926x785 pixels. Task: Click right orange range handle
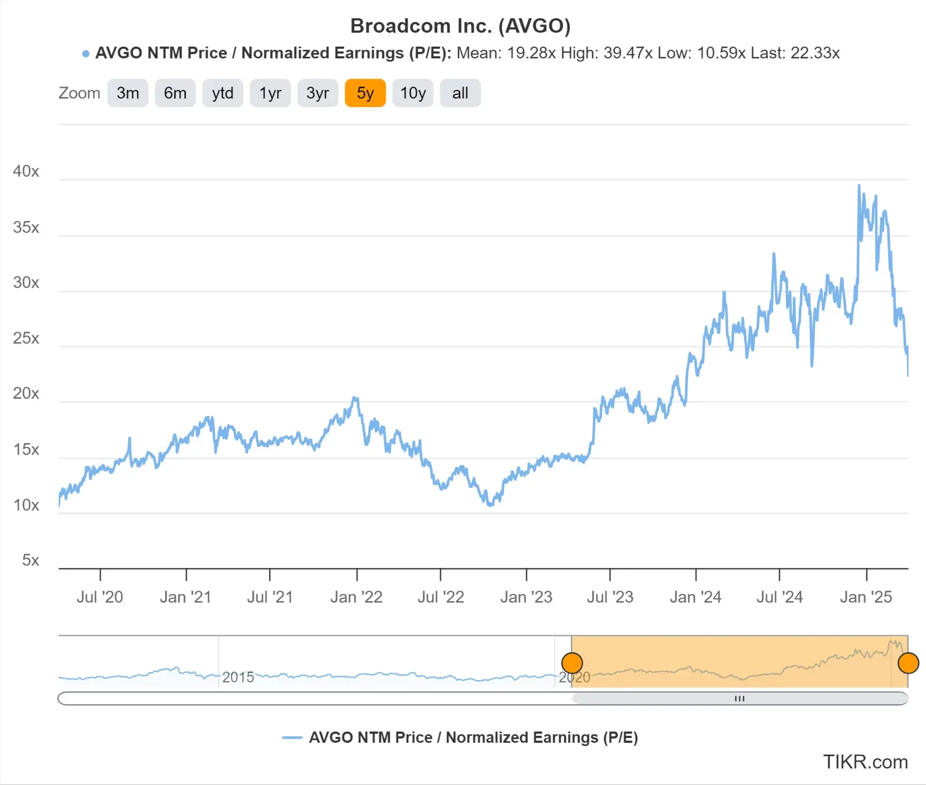coord(908,663)
